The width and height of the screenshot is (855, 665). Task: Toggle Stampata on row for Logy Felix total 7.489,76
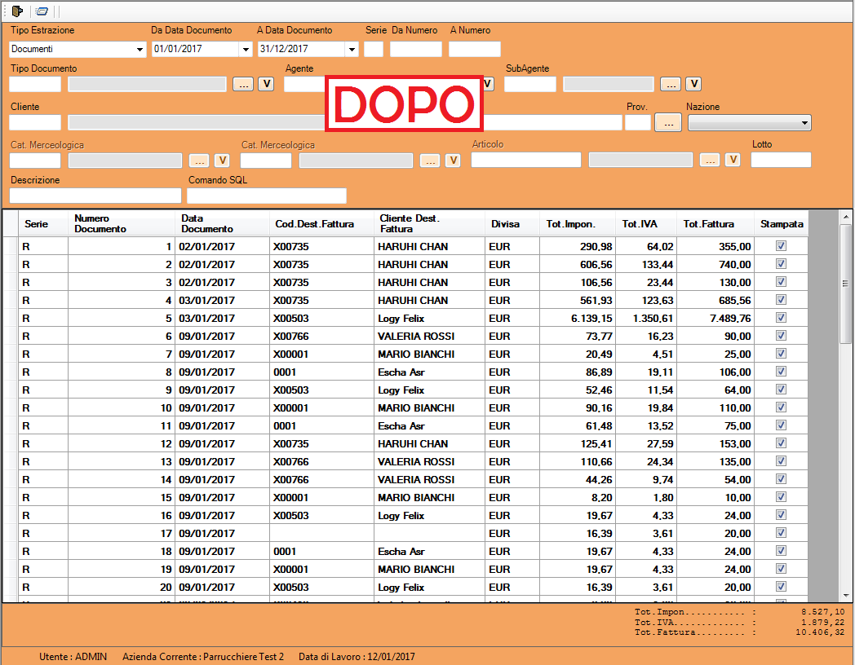[x=781, y=318]
